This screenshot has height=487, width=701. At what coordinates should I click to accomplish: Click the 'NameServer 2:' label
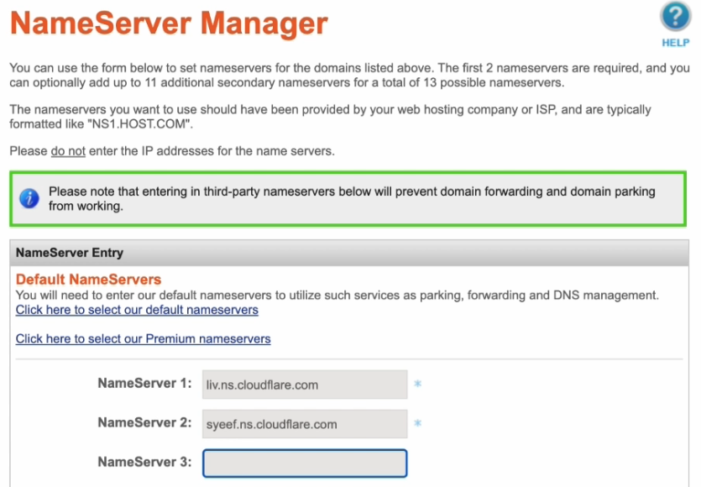144,423
